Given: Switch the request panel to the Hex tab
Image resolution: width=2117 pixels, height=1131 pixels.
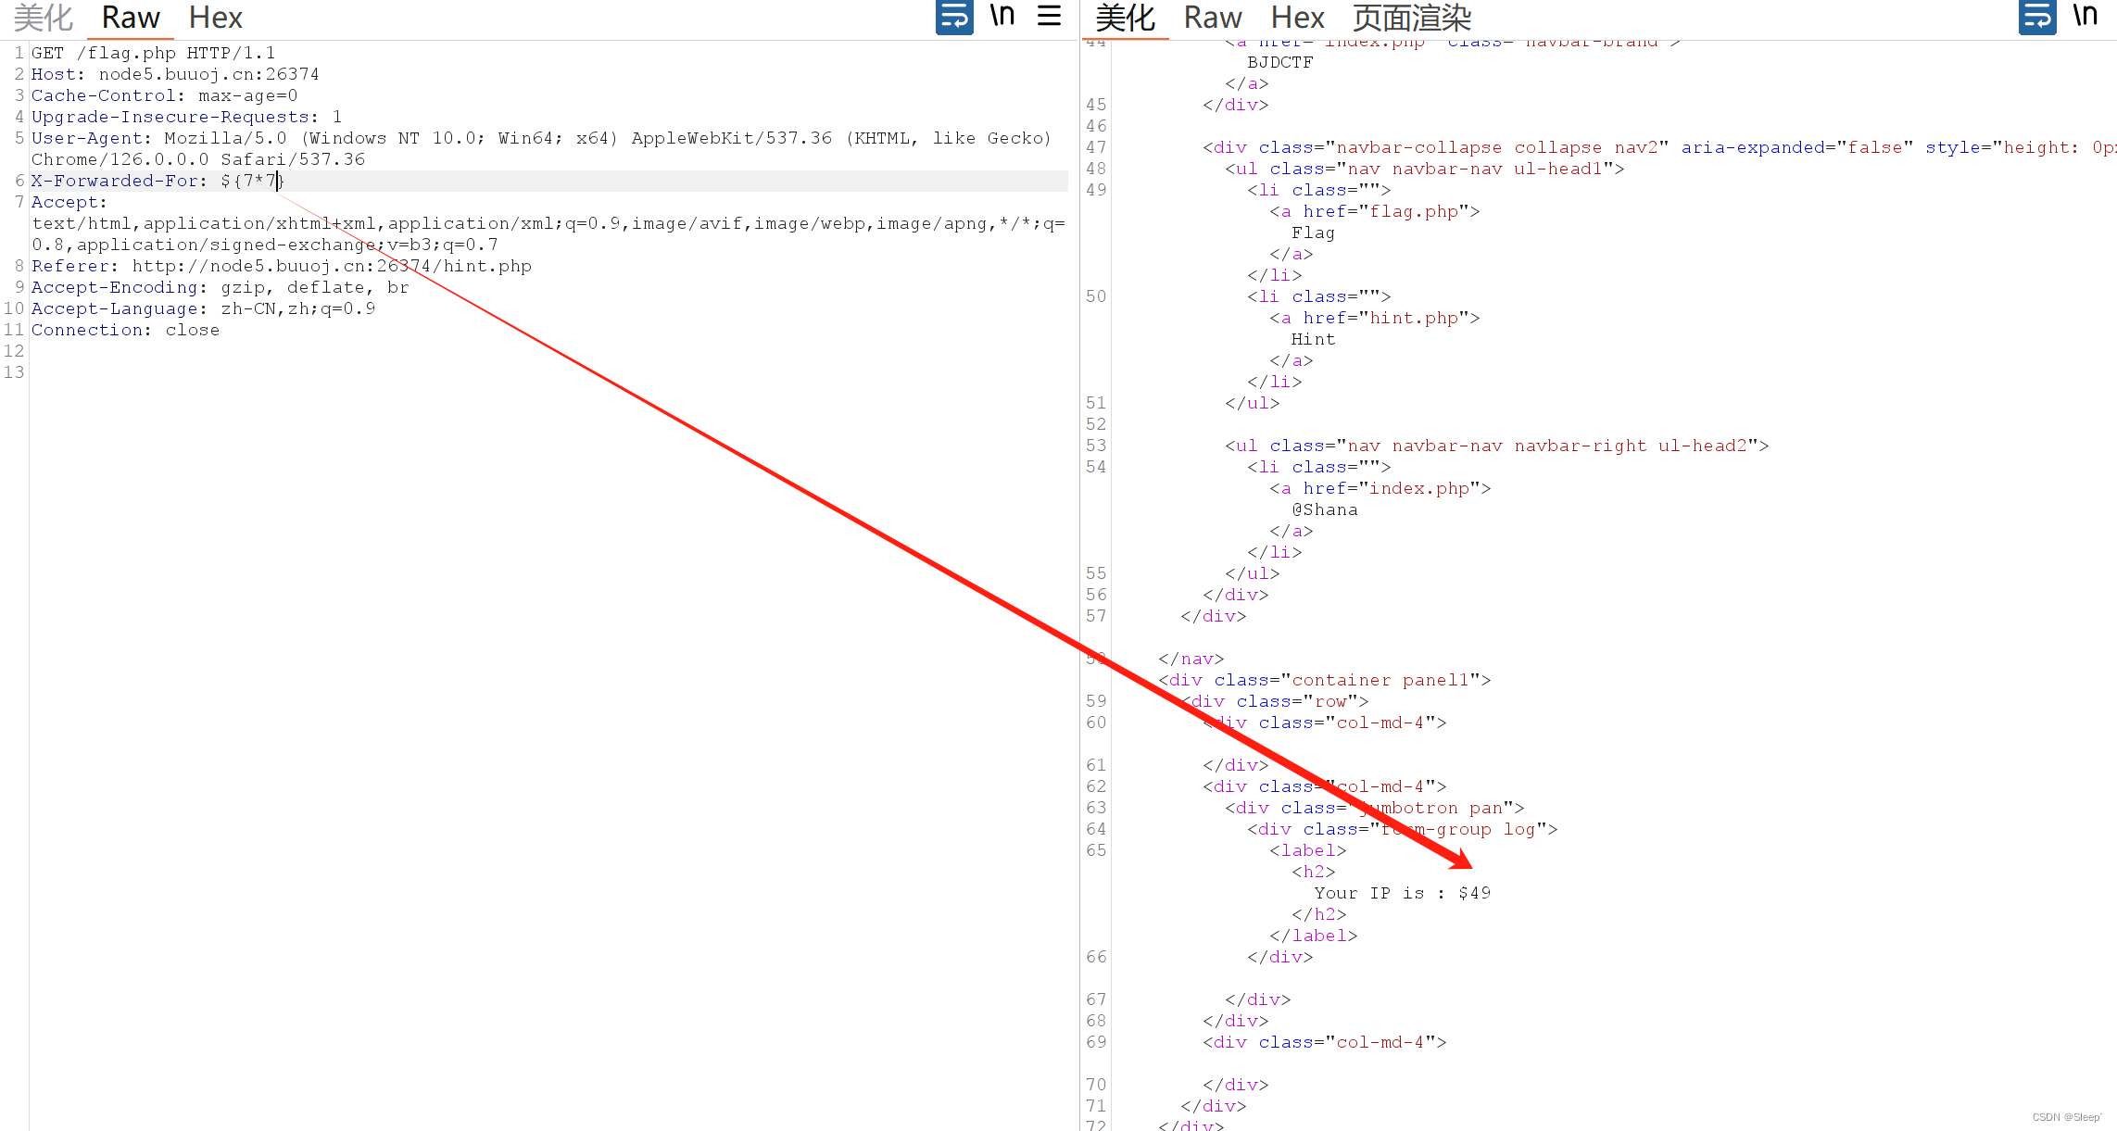Looking at the screenshot, I should (x=215, y=17).
